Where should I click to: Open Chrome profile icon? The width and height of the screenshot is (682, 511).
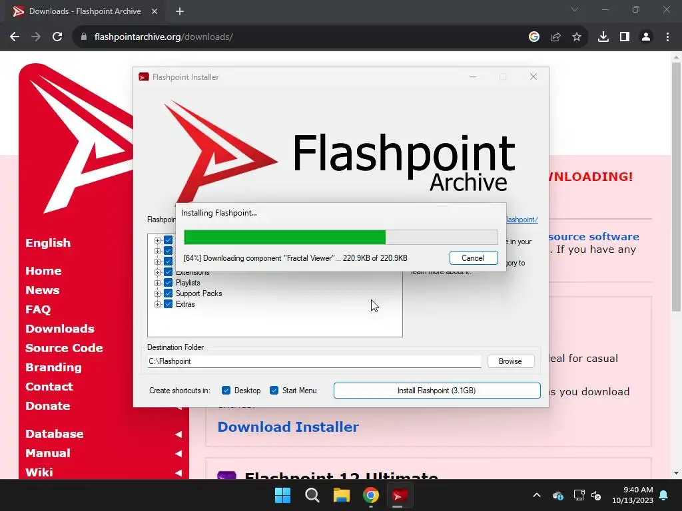click(x=646, y=37)
